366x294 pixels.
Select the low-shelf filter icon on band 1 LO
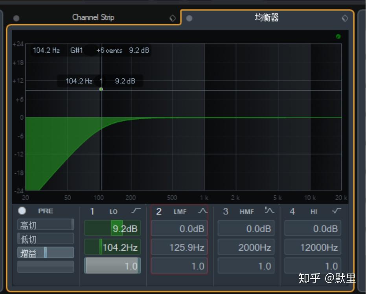[x=136, y=211]
